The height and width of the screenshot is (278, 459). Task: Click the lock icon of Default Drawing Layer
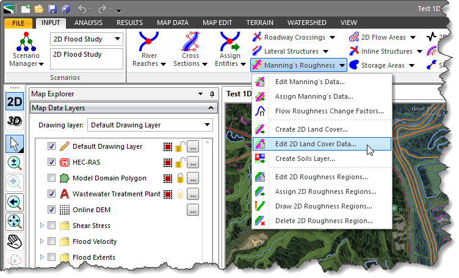180,146
